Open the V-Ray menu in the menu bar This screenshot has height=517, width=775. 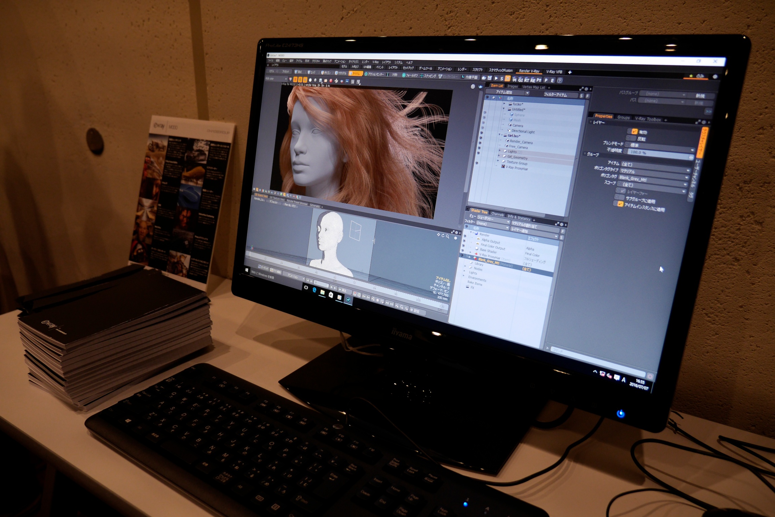click(x=375, y=62)
